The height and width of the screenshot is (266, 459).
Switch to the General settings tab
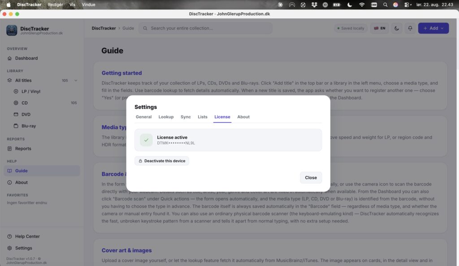(143, 117)
